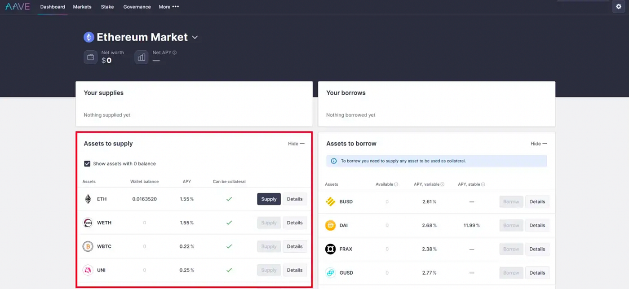
Task: Click ETH wallet balance 0.0163520
Action: (145, 199)
